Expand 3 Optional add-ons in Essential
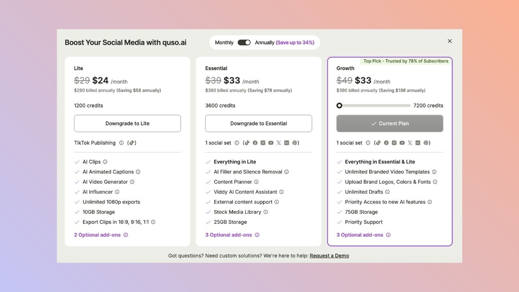Viewport: 519px width, 292px height. click(x=229, y=235)
